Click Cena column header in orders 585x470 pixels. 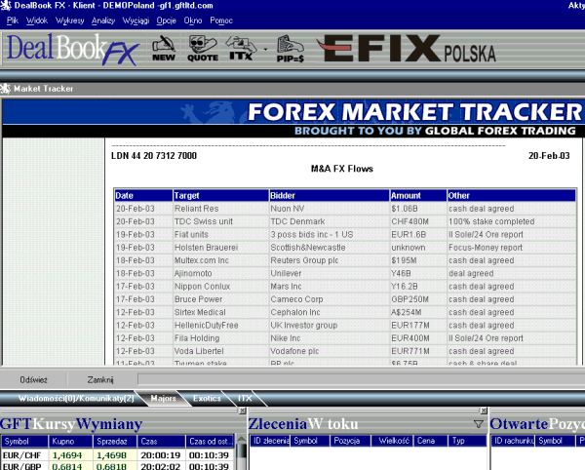(x=430, y=441)
